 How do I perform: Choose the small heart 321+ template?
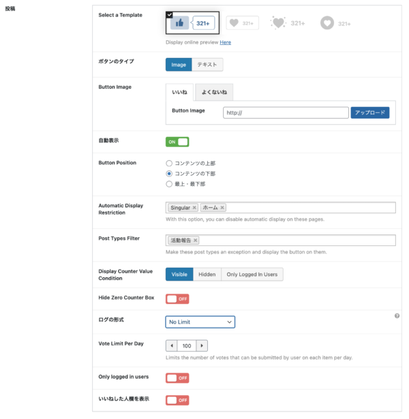[242, 23]
